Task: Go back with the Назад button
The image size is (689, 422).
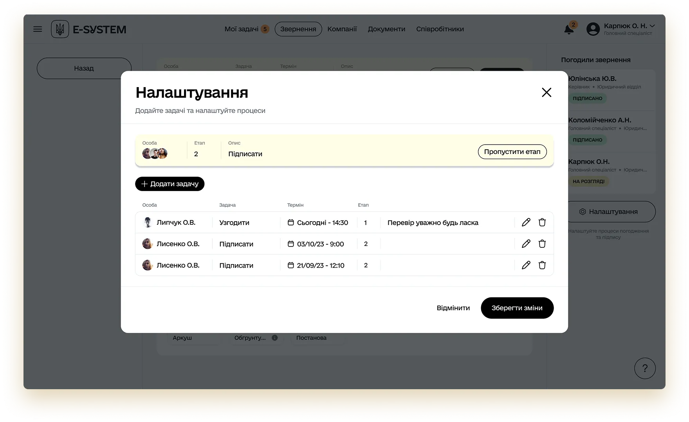Action: coord(84,68)
